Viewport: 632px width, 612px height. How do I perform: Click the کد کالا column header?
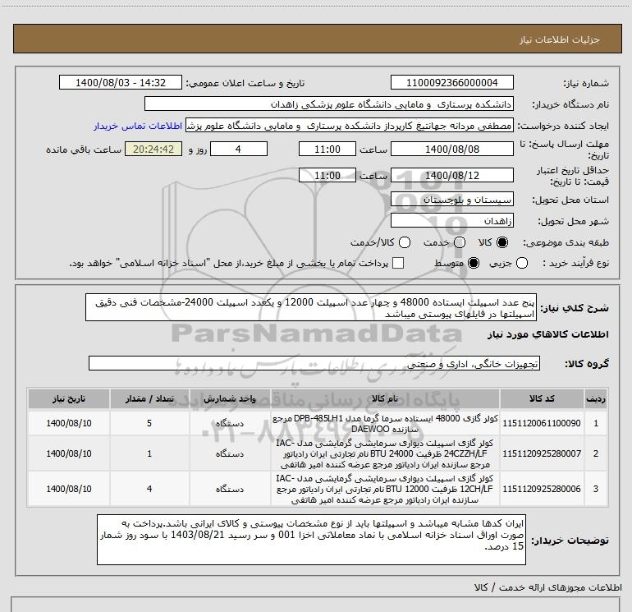click(x=542, y=399)
